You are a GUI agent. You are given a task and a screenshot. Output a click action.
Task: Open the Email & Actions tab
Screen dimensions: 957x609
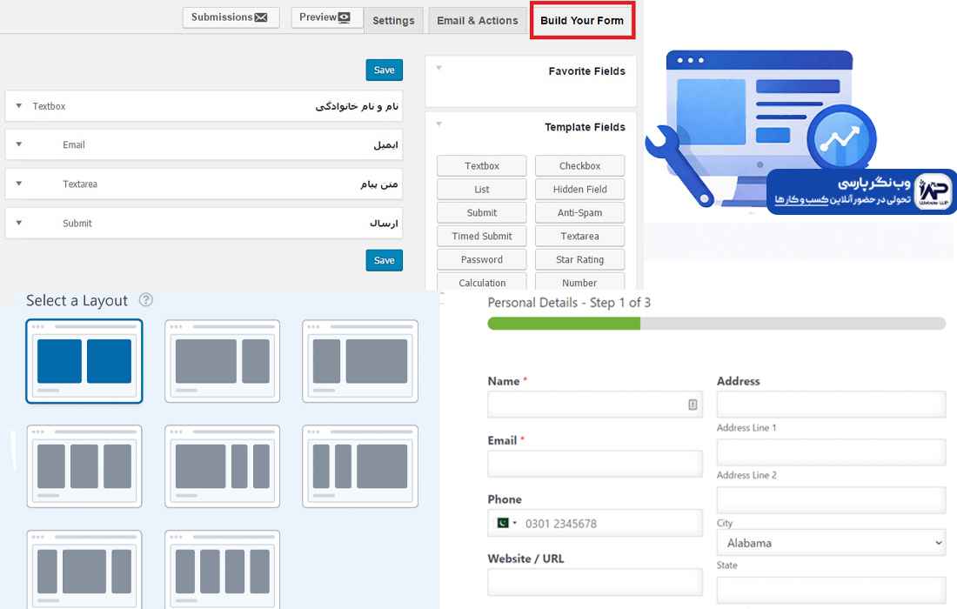point(478,21)
